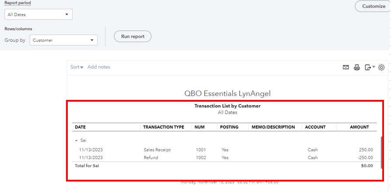Expand the Group by Customer dropdown
Viewport: 391px width, 192px height.
pyautogui.click(x=63, y=40)
